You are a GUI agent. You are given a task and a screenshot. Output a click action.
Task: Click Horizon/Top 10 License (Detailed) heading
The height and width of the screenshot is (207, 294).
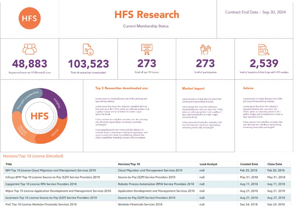click(33, 156)
